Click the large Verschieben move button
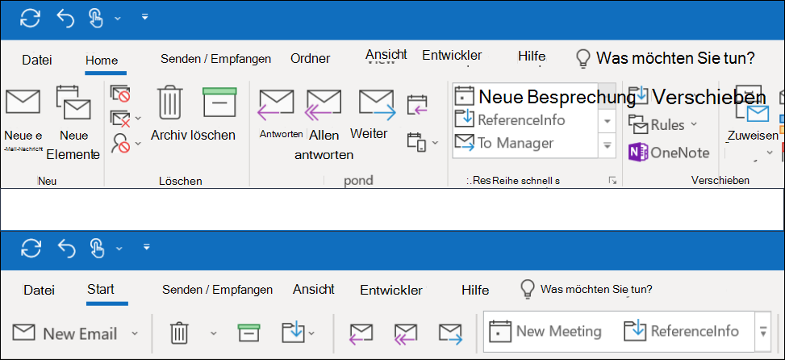This screenshot has width=785, height=360. point(697,96)
